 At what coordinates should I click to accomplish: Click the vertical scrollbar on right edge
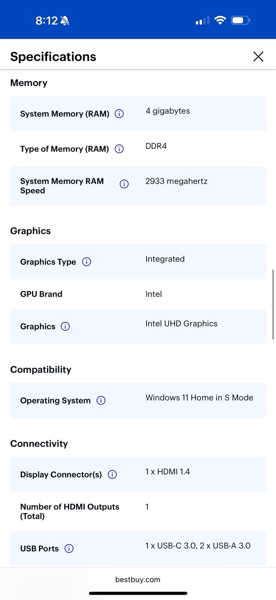click(x=273, y=304)
